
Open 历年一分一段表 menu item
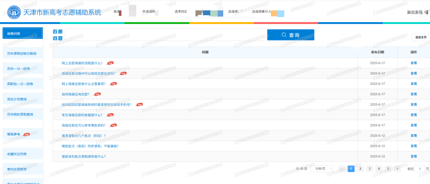point(23,68)
